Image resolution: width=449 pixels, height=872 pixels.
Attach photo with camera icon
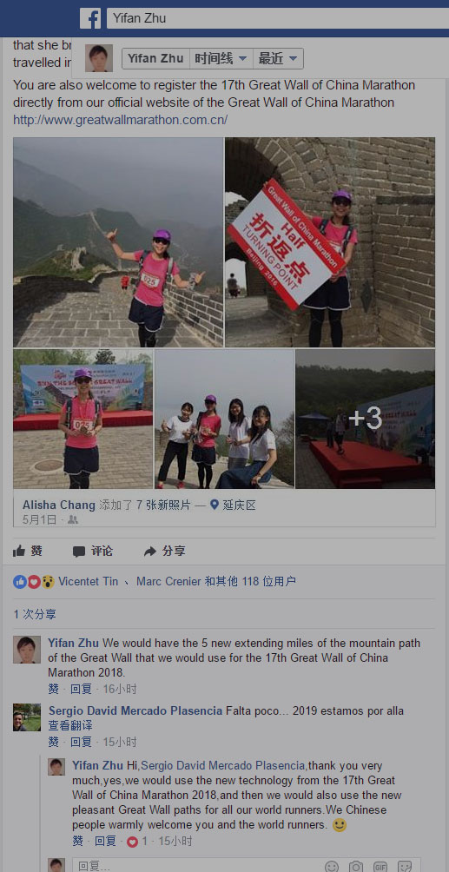click(x=356, y=867)
